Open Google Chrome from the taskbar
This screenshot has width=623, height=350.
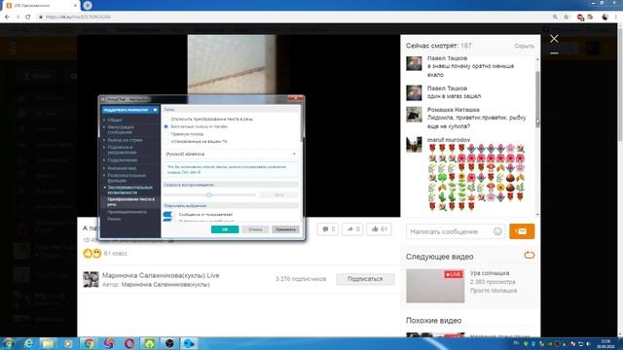click(89, 343)
